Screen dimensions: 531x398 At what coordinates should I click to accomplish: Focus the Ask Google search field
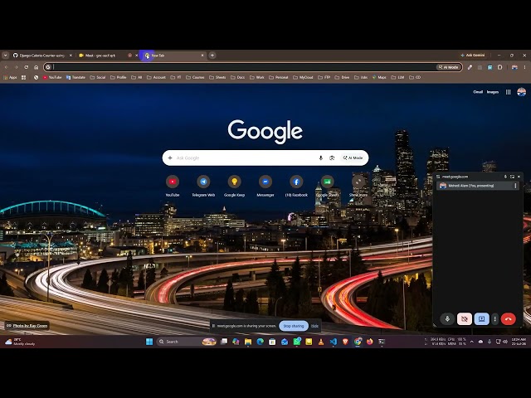coord(246,158)
